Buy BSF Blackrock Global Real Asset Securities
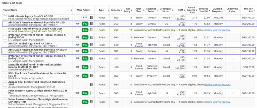This screenshot has width=257, height=108. tap(85, 76)
